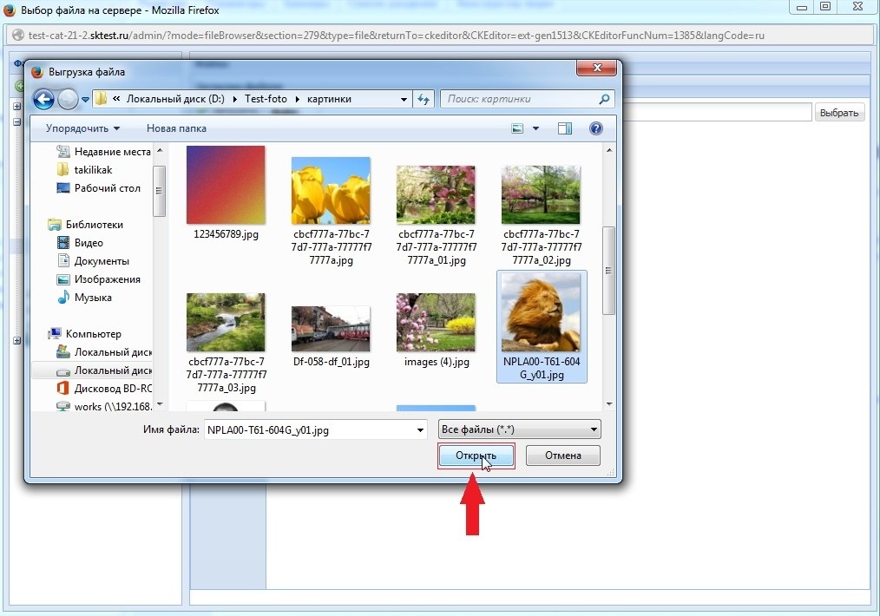Image resolution: width=880 pixels, height=616 pixels.
Task: Click the change view icon
Action: pos(517,128)
